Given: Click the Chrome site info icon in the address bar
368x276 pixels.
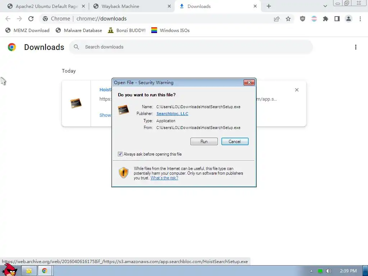Looking at the screenshot, I should [x=45, y=19].
